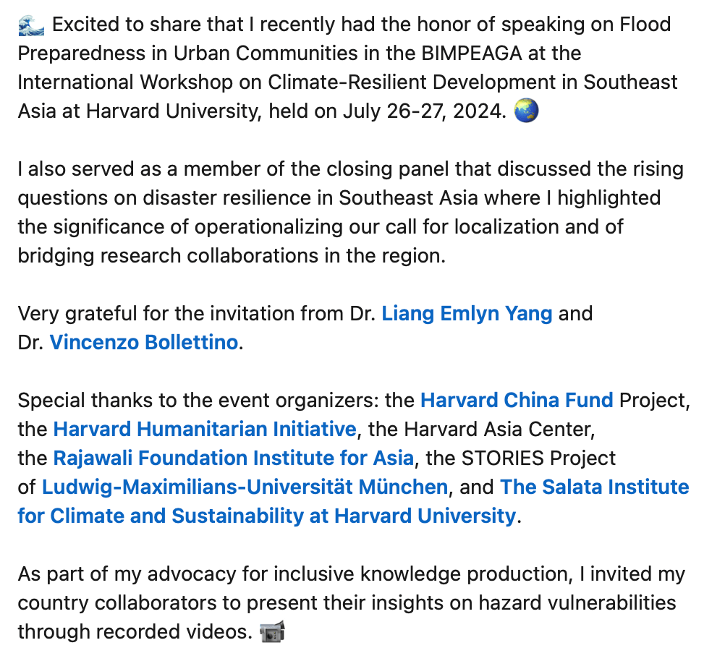This screenshot has height=661, width=725.
Task: Click the globe emoji after the date
Action: coord(525,111)
